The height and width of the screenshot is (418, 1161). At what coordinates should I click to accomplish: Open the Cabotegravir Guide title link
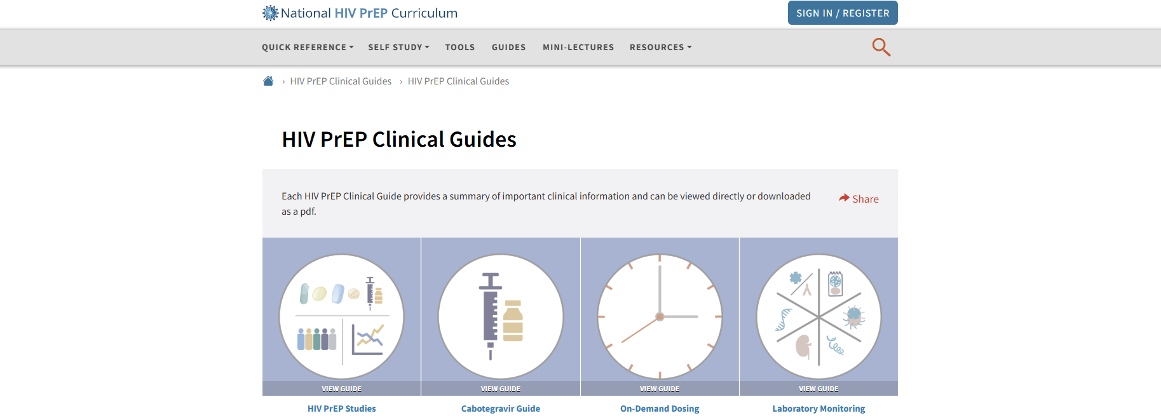501,408
